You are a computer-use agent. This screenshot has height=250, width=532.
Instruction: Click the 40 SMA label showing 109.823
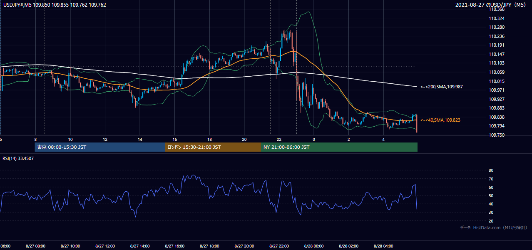(440, 120)
